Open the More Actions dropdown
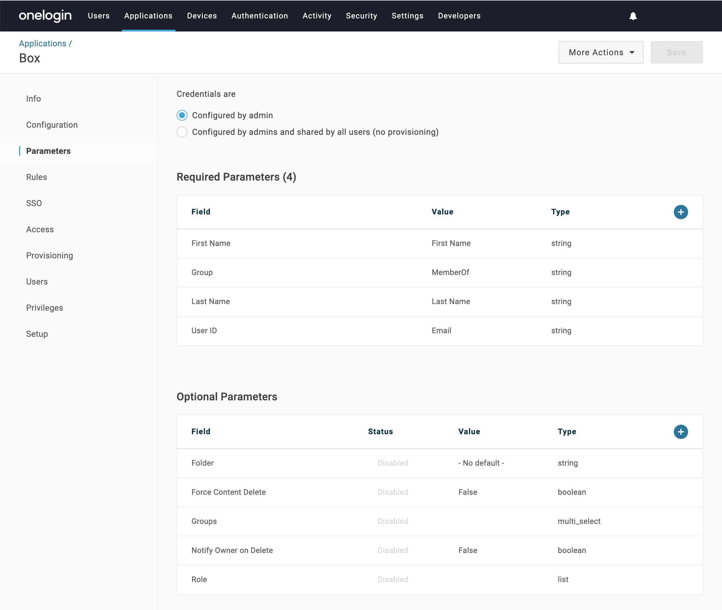 point(600,52)
